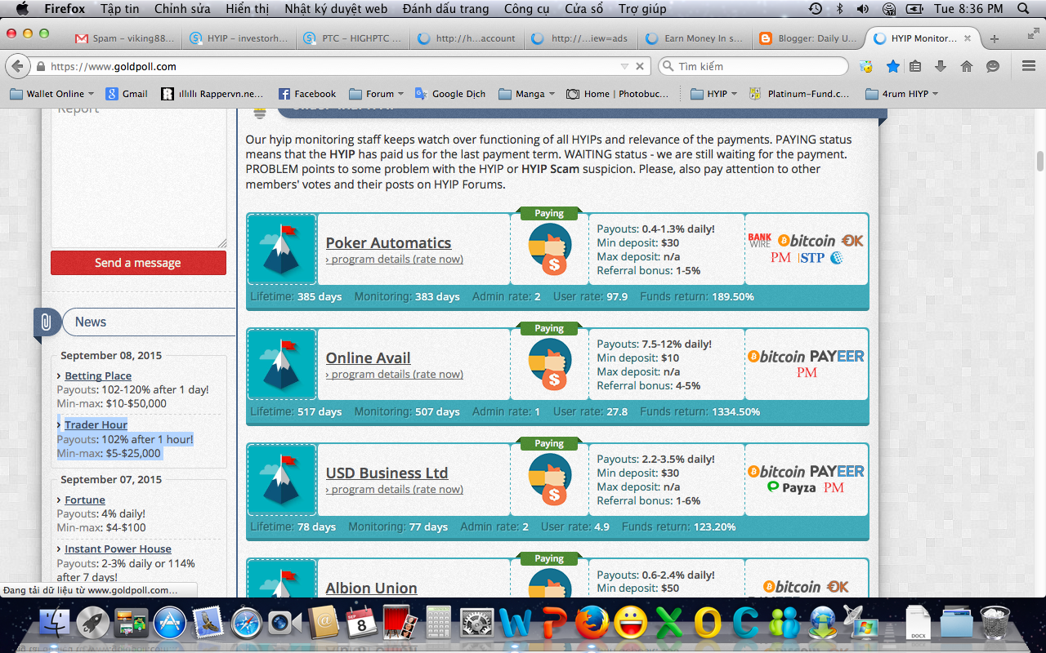Launch Microsoft Word from the Dock
Screen dimensions: 1046x653
point(516,624)
